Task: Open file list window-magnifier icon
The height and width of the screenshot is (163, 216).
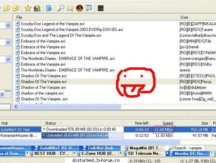Action: (x=89, y=8)
